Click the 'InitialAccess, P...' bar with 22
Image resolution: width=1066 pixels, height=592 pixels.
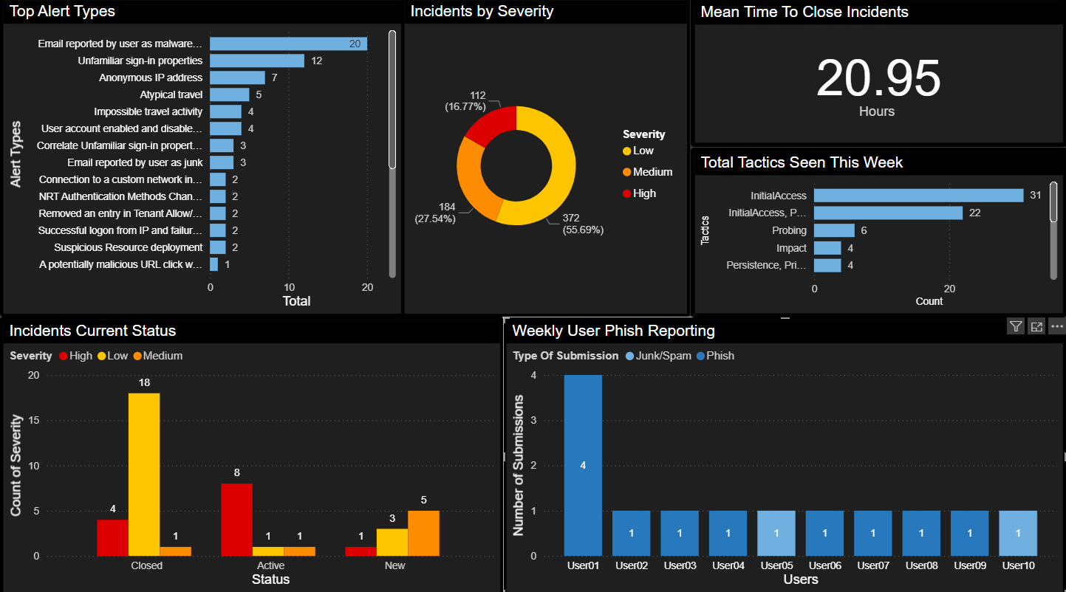pos(889,213)
